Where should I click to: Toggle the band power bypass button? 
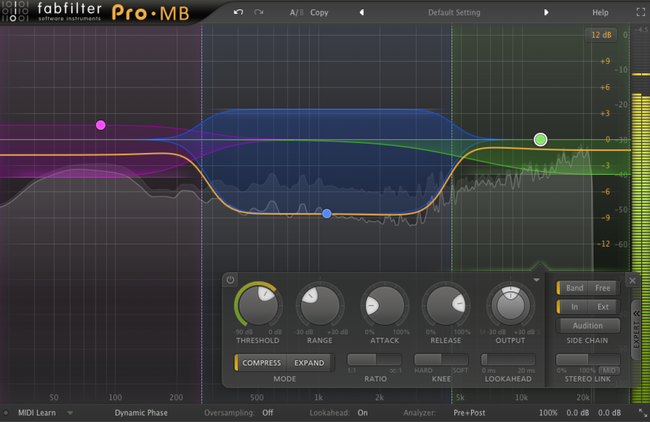(x=231, y=280)
